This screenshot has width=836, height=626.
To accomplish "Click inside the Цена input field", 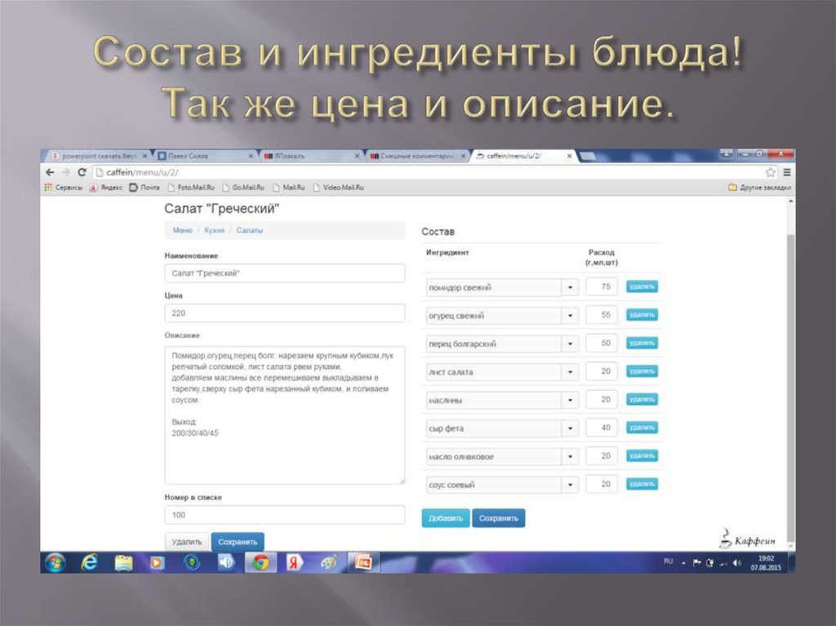I will point(286,313).
